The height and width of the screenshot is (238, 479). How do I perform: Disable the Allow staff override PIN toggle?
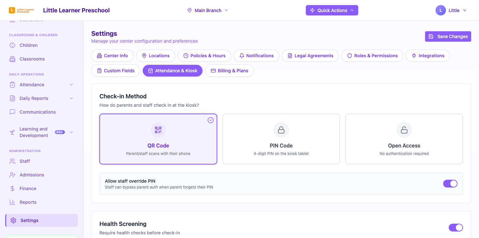click(x=450, y=184)
